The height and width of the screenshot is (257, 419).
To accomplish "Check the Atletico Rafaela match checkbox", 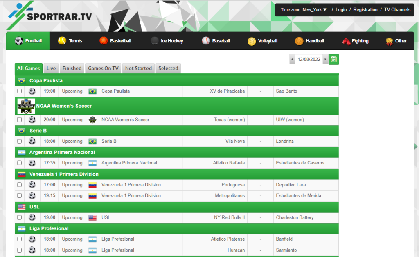I will [20, 163].
